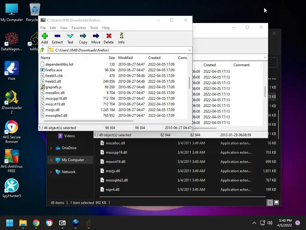Click the Info toolbar icon in 7-Zip
This screenshot has width=306, height=230.
tap(121, 38)
